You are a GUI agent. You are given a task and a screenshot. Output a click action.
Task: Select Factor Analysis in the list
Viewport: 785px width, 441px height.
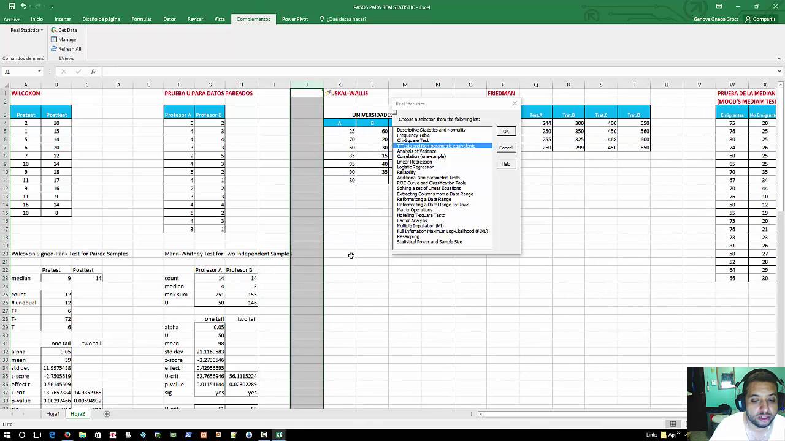pyautogui.click(x=412, y=221)
